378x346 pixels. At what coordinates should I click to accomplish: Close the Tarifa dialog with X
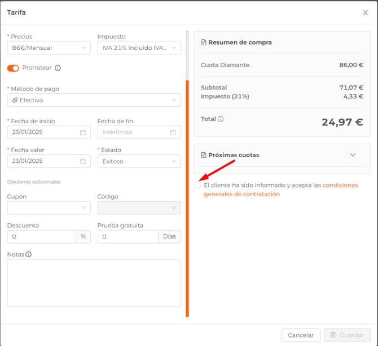[365, 12]
